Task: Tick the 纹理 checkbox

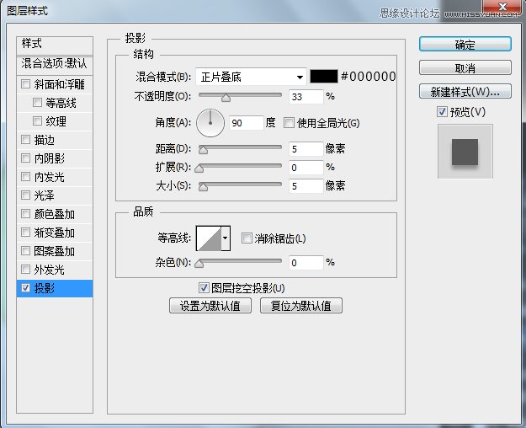Action: point(37,120)
